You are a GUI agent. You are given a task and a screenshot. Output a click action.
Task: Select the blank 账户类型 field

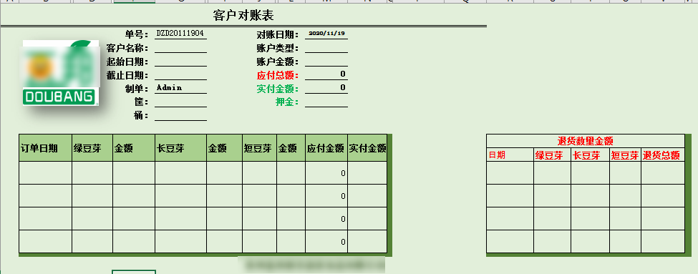click(x=326, y=48)
